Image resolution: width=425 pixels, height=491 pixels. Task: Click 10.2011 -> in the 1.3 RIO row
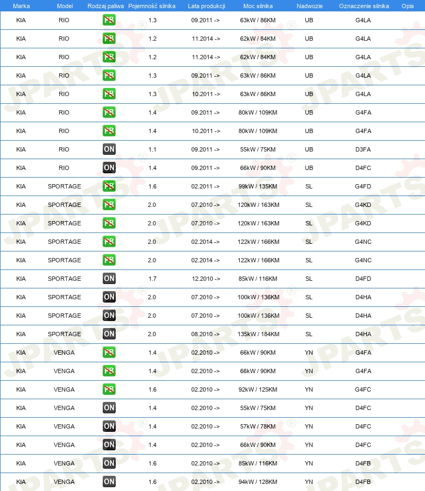[206, 94]
